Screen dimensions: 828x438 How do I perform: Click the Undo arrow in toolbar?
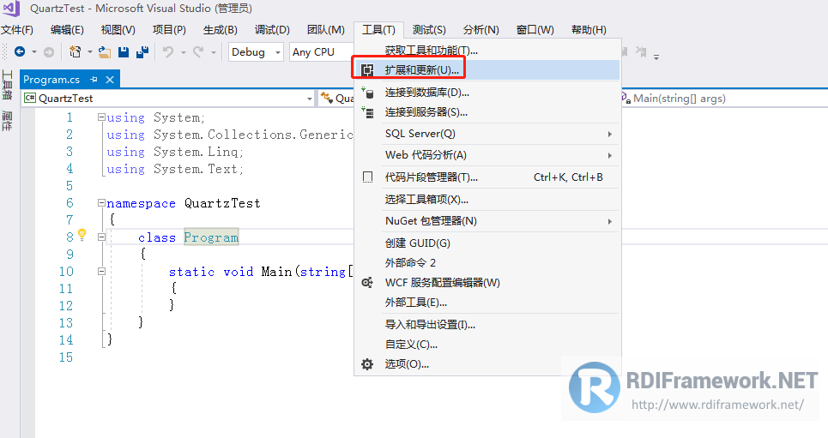click(x=168, y=51)
